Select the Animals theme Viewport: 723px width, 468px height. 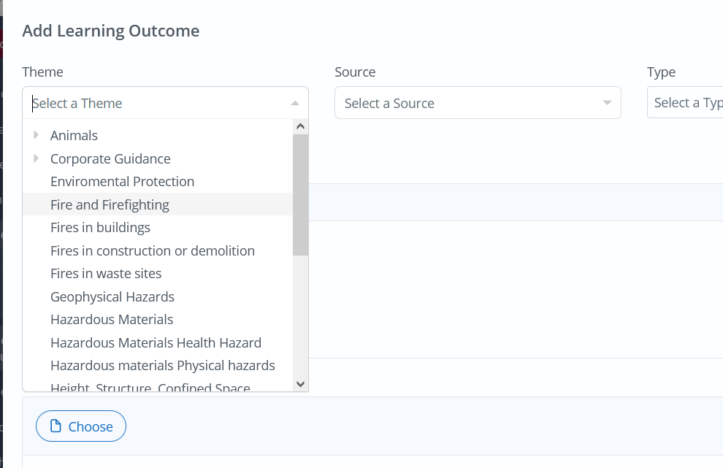pyautogui.click(x=74, y=135)
